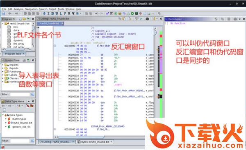Expand the Imports folder in Symbol Tree
246x150 pixels.
point(3,65)
